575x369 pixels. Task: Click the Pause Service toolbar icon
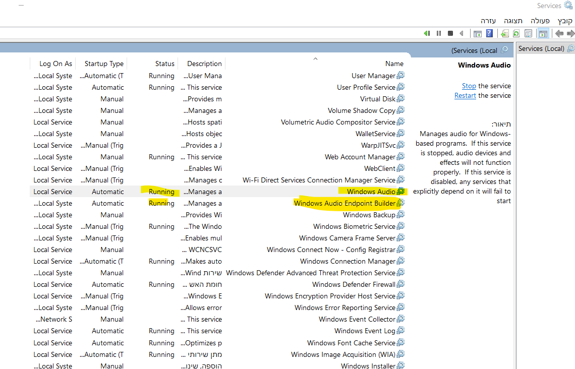pos(439,33)
